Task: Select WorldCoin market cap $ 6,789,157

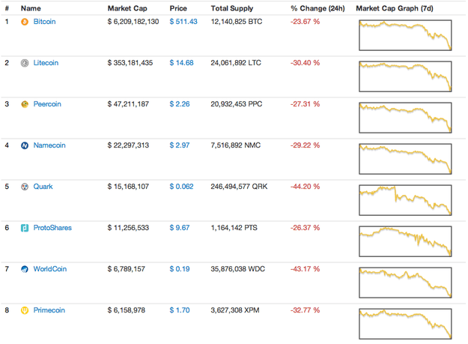Action: click(127, 269)
